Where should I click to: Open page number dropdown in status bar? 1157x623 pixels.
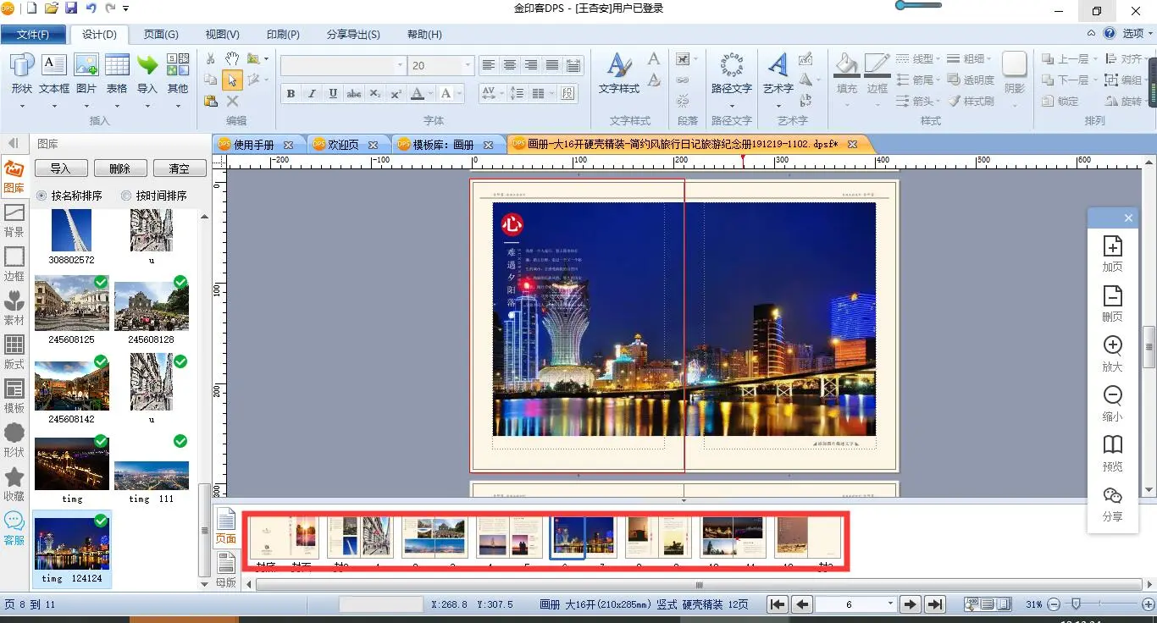pyautogui.click(x=889, y=604)
